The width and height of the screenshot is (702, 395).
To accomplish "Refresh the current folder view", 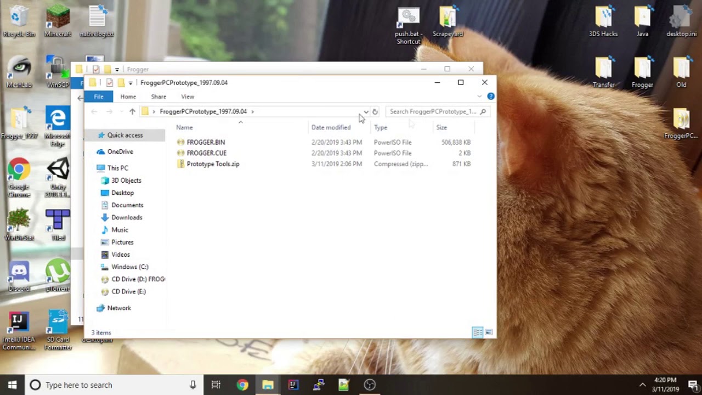I will tap(375, 111).
